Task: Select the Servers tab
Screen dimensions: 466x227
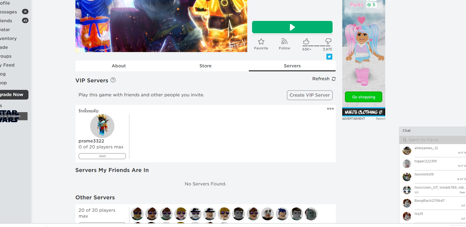Action: tap(292, 66)
